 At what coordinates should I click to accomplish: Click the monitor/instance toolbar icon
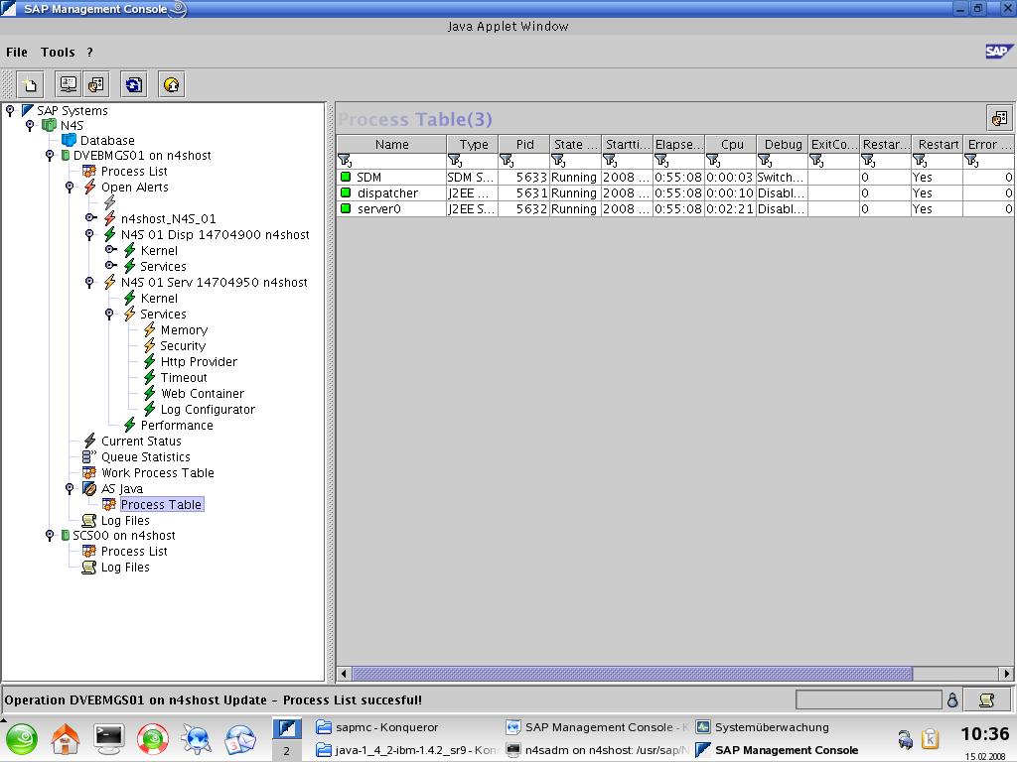coord(68,85)
